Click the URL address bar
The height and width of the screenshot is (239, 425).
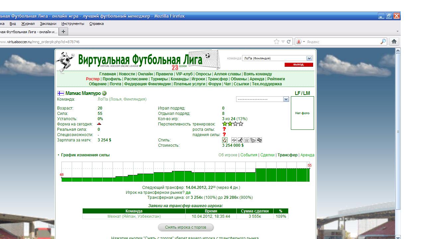(x=136, y=42)
